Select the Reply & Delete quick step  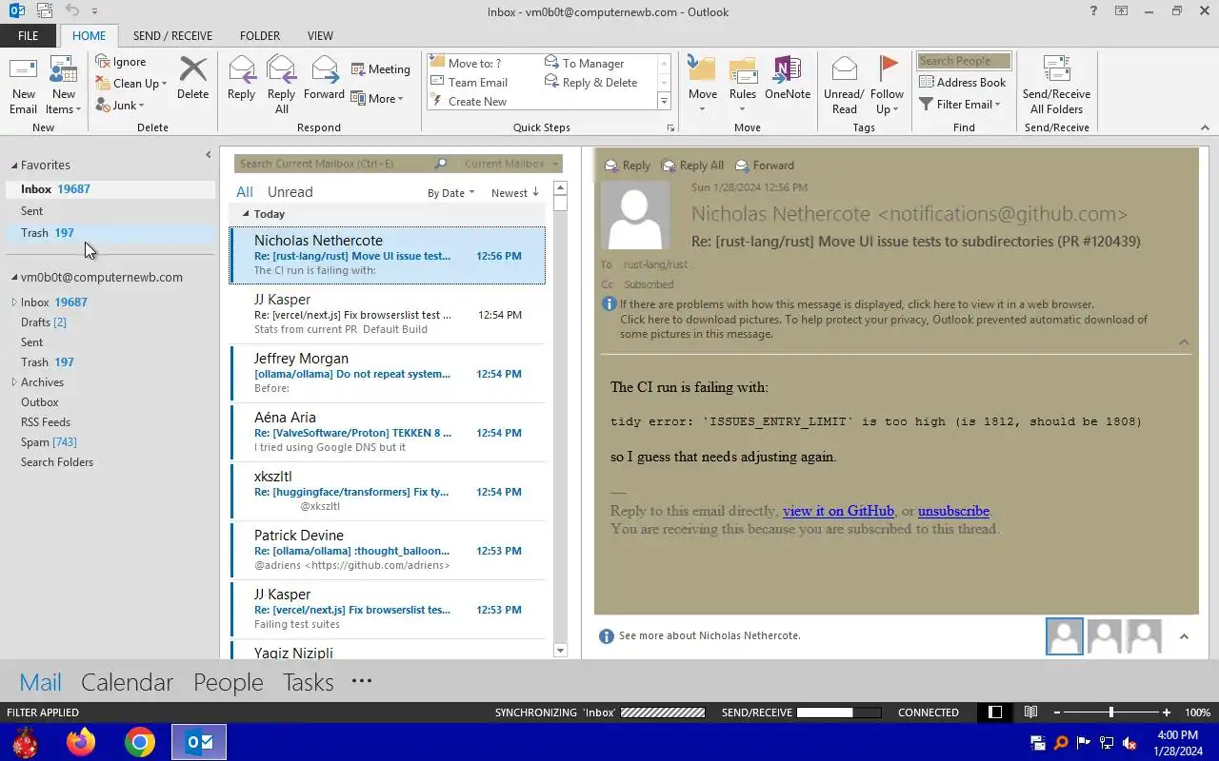click(x=591, y=83)
